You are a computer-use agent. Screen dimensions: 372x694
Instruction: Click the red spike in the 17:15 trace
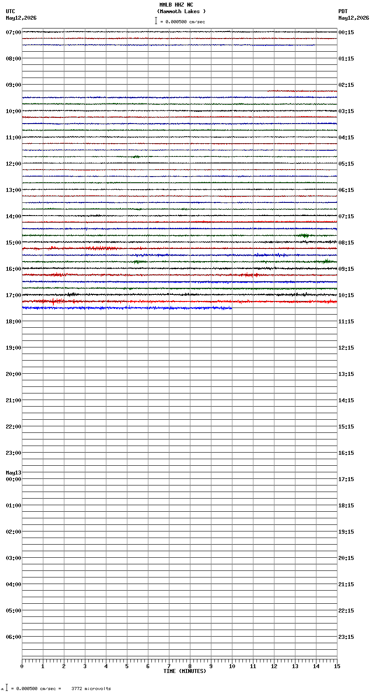[x=53, y=301]
